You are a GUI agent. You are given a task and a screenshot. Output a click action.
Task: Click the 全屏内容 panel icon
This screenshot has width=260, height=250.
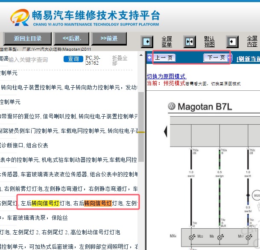(x=232, y=42)
